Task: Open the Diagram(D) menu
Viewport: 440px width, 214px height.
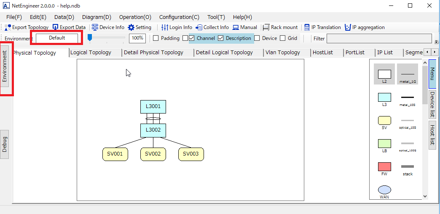Action: [97, 17]
